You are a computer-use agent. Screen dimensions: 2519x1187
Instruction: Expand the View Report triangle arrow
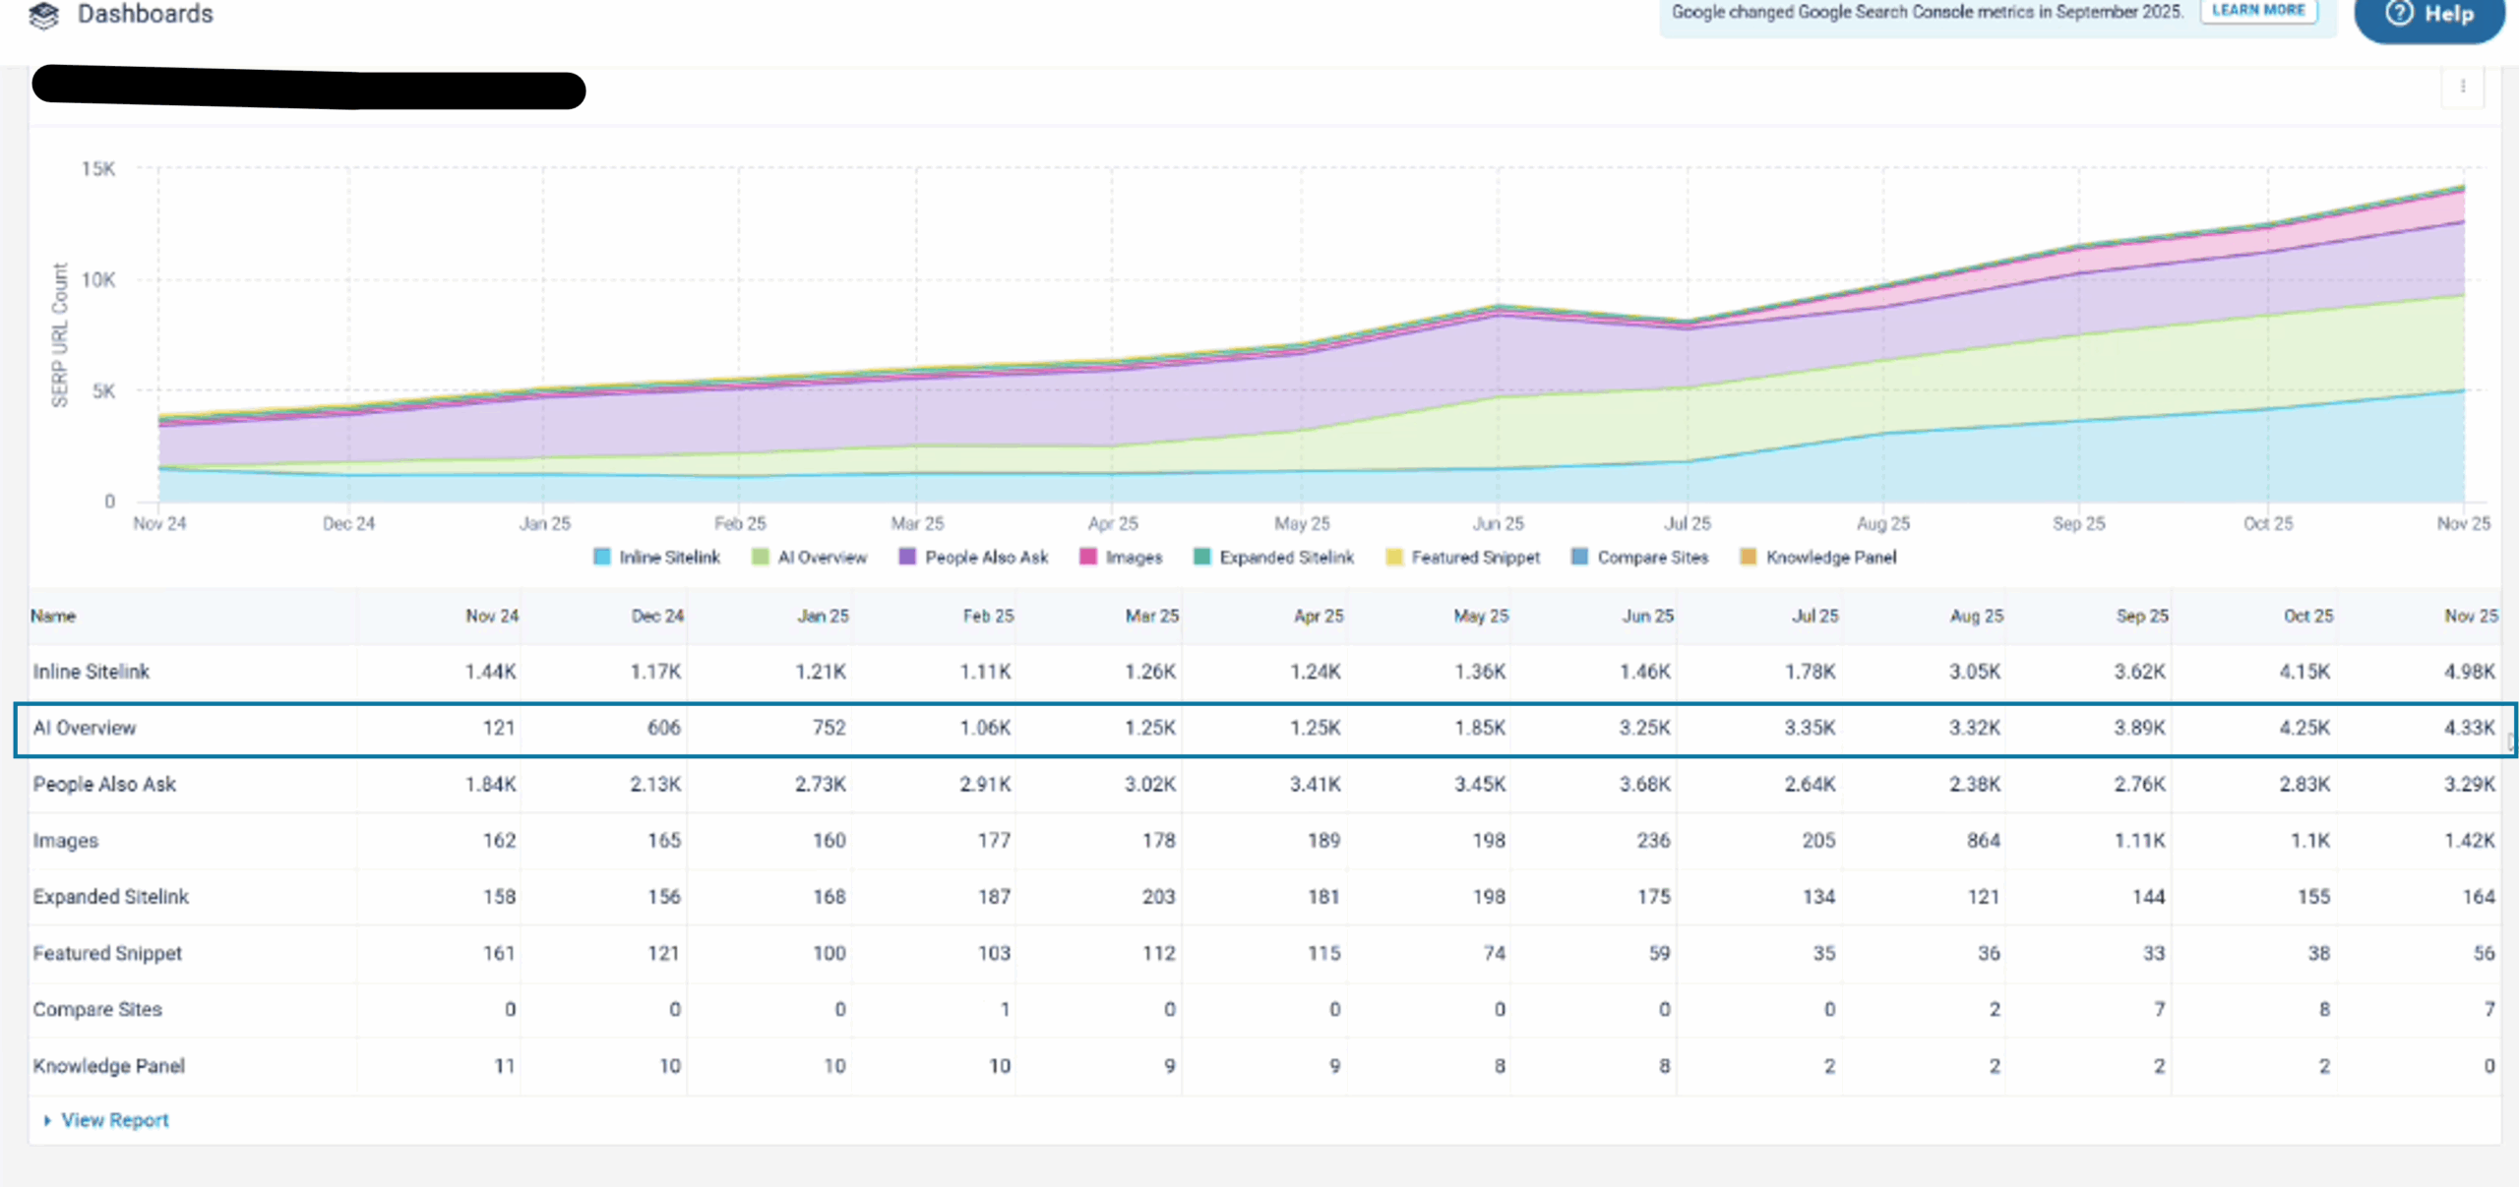coord(46,1120)
